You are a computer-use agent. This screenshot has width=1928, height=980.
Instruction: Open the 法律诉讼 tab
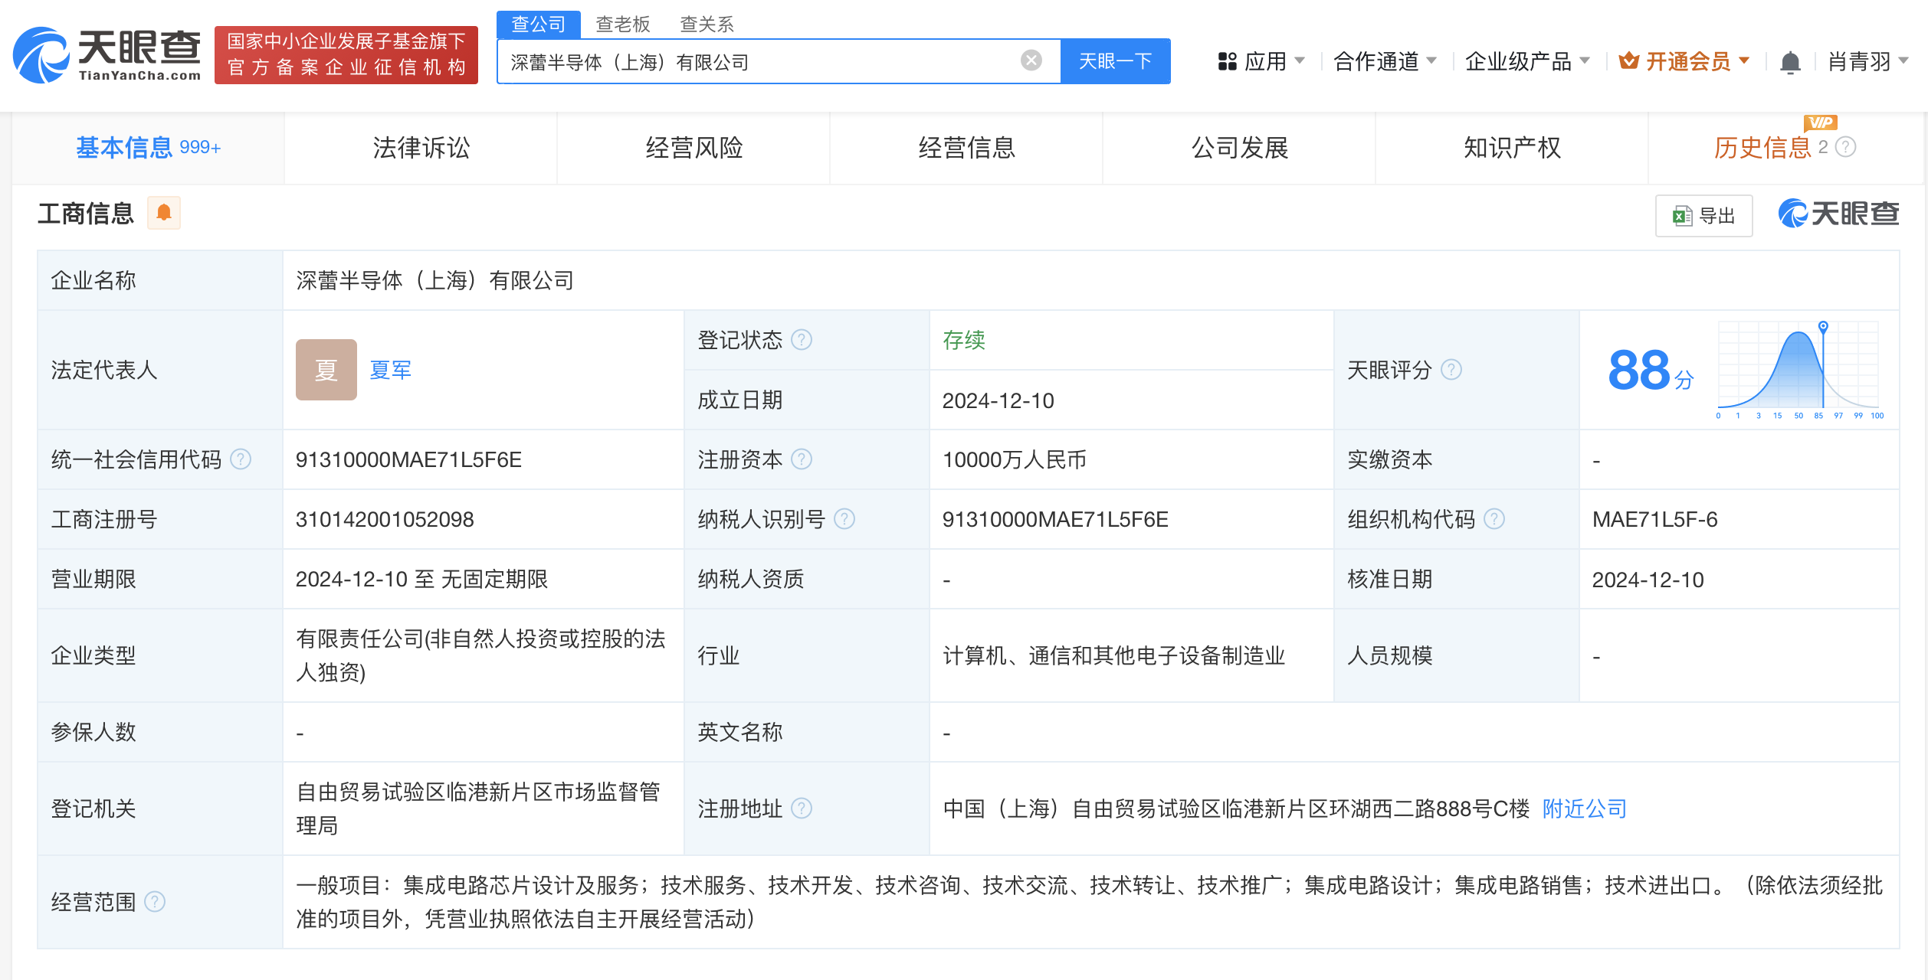[421, 148]
